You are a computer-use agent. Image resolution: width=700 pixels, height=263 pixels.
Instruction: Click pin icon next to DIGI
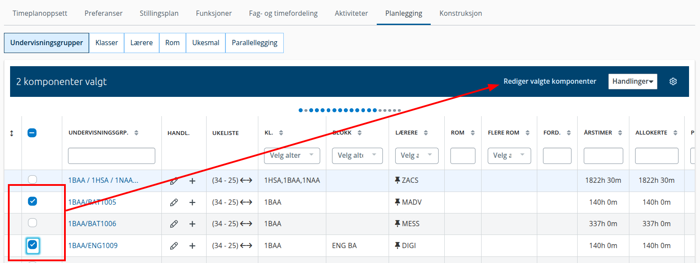point(397,245)
